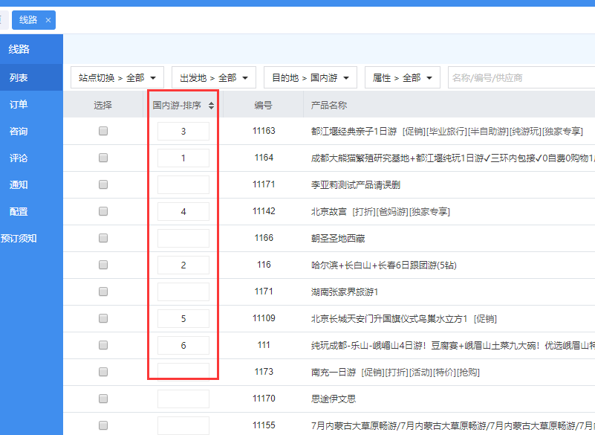This screenshot has height=435, width=595.
Task: Open 配置 sidebar menu item
Action: click(19, 211)
